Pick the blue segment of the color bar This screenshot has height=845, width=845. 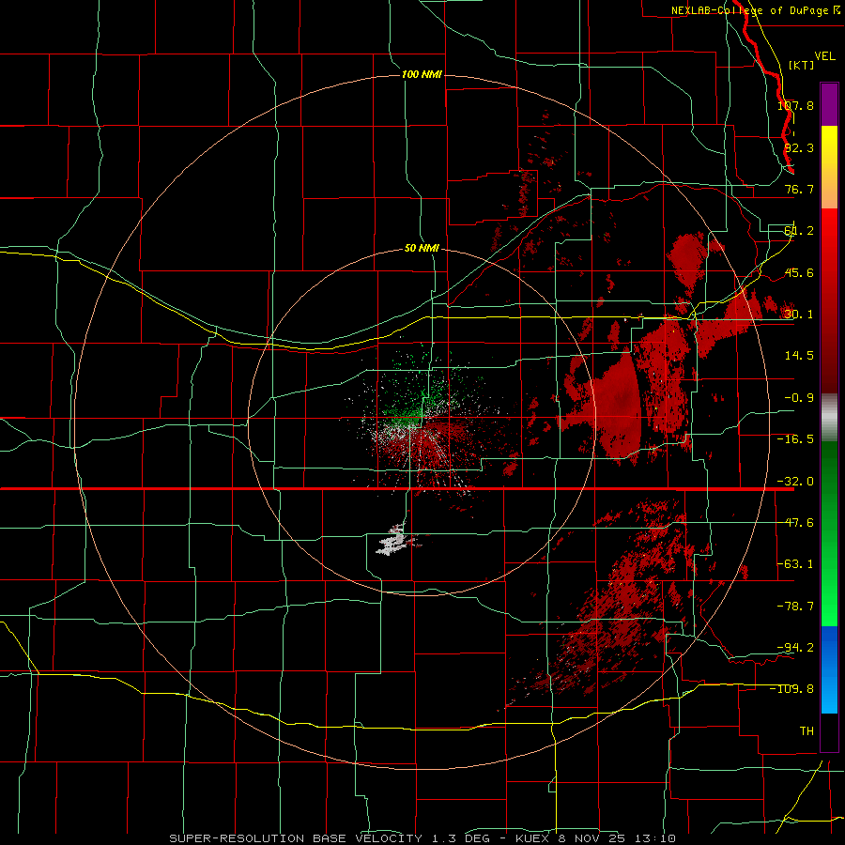(x=829, y=669)
